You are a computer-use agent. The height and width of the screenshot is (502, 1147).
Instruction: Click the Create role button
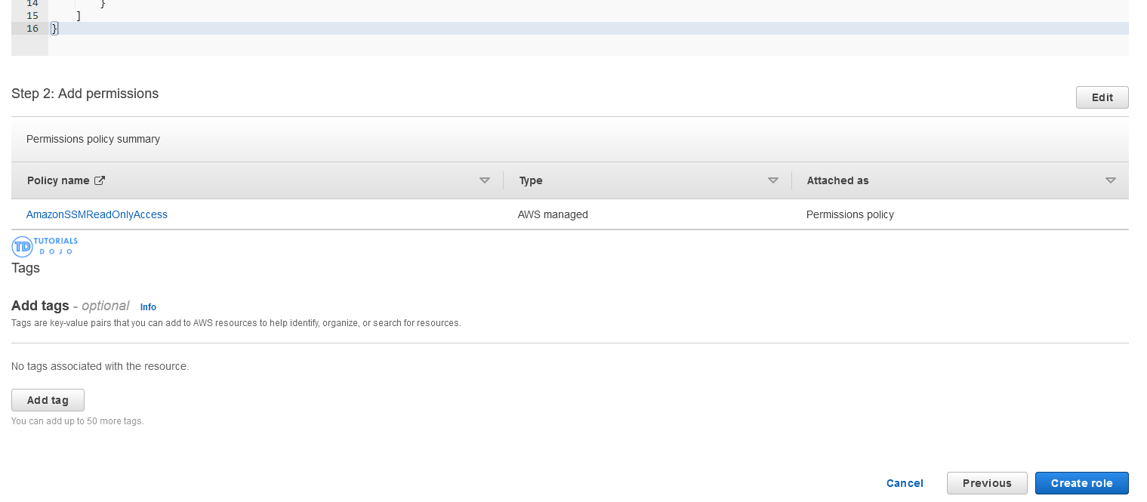[1081, 483]
